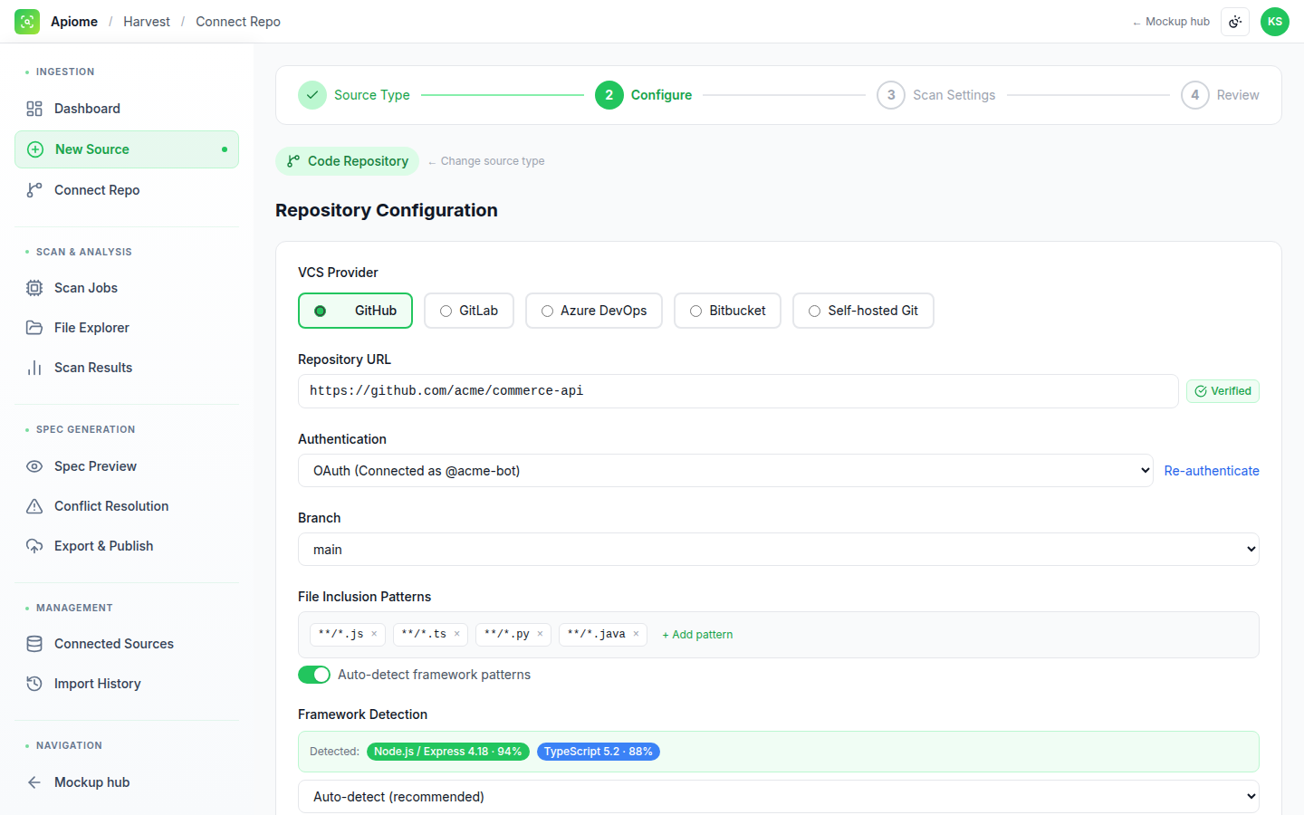The height and width of the screenshot is (815, 1304).
Task: Click the New Source plus icon
Action: click(35, 149)
